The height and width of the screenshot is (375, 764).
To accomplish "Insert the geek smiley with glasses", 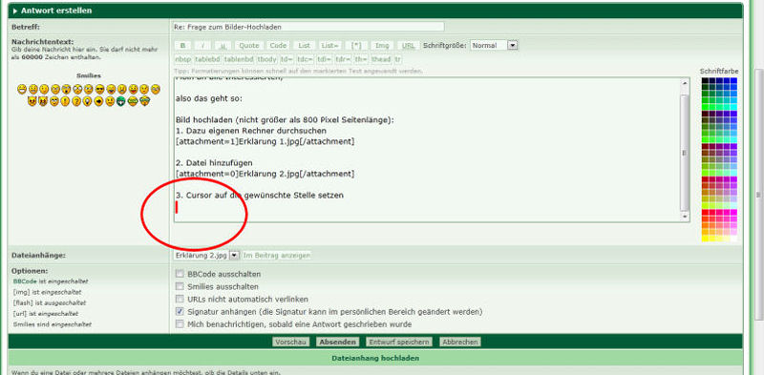I will [133, 101].
